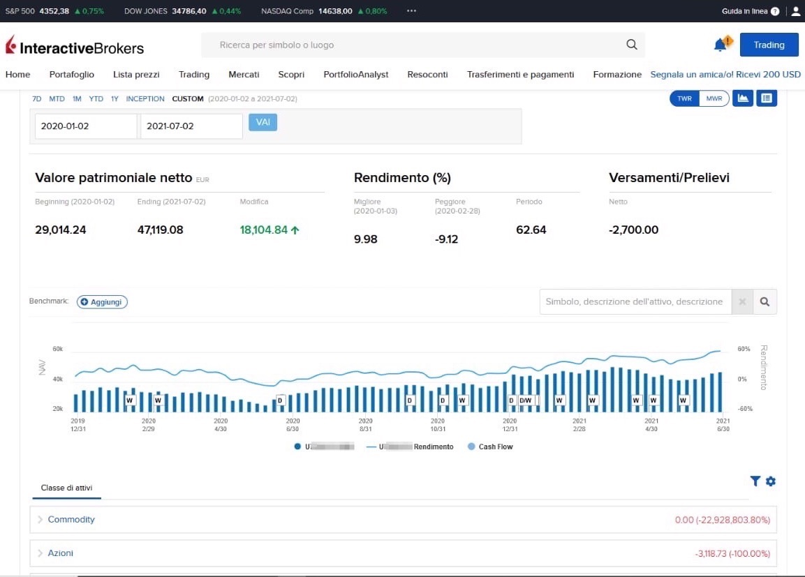Viewport: 805px width, 577px height.
Task: Open the ticker bar more options ellipsis
Action: click(411, 11)
